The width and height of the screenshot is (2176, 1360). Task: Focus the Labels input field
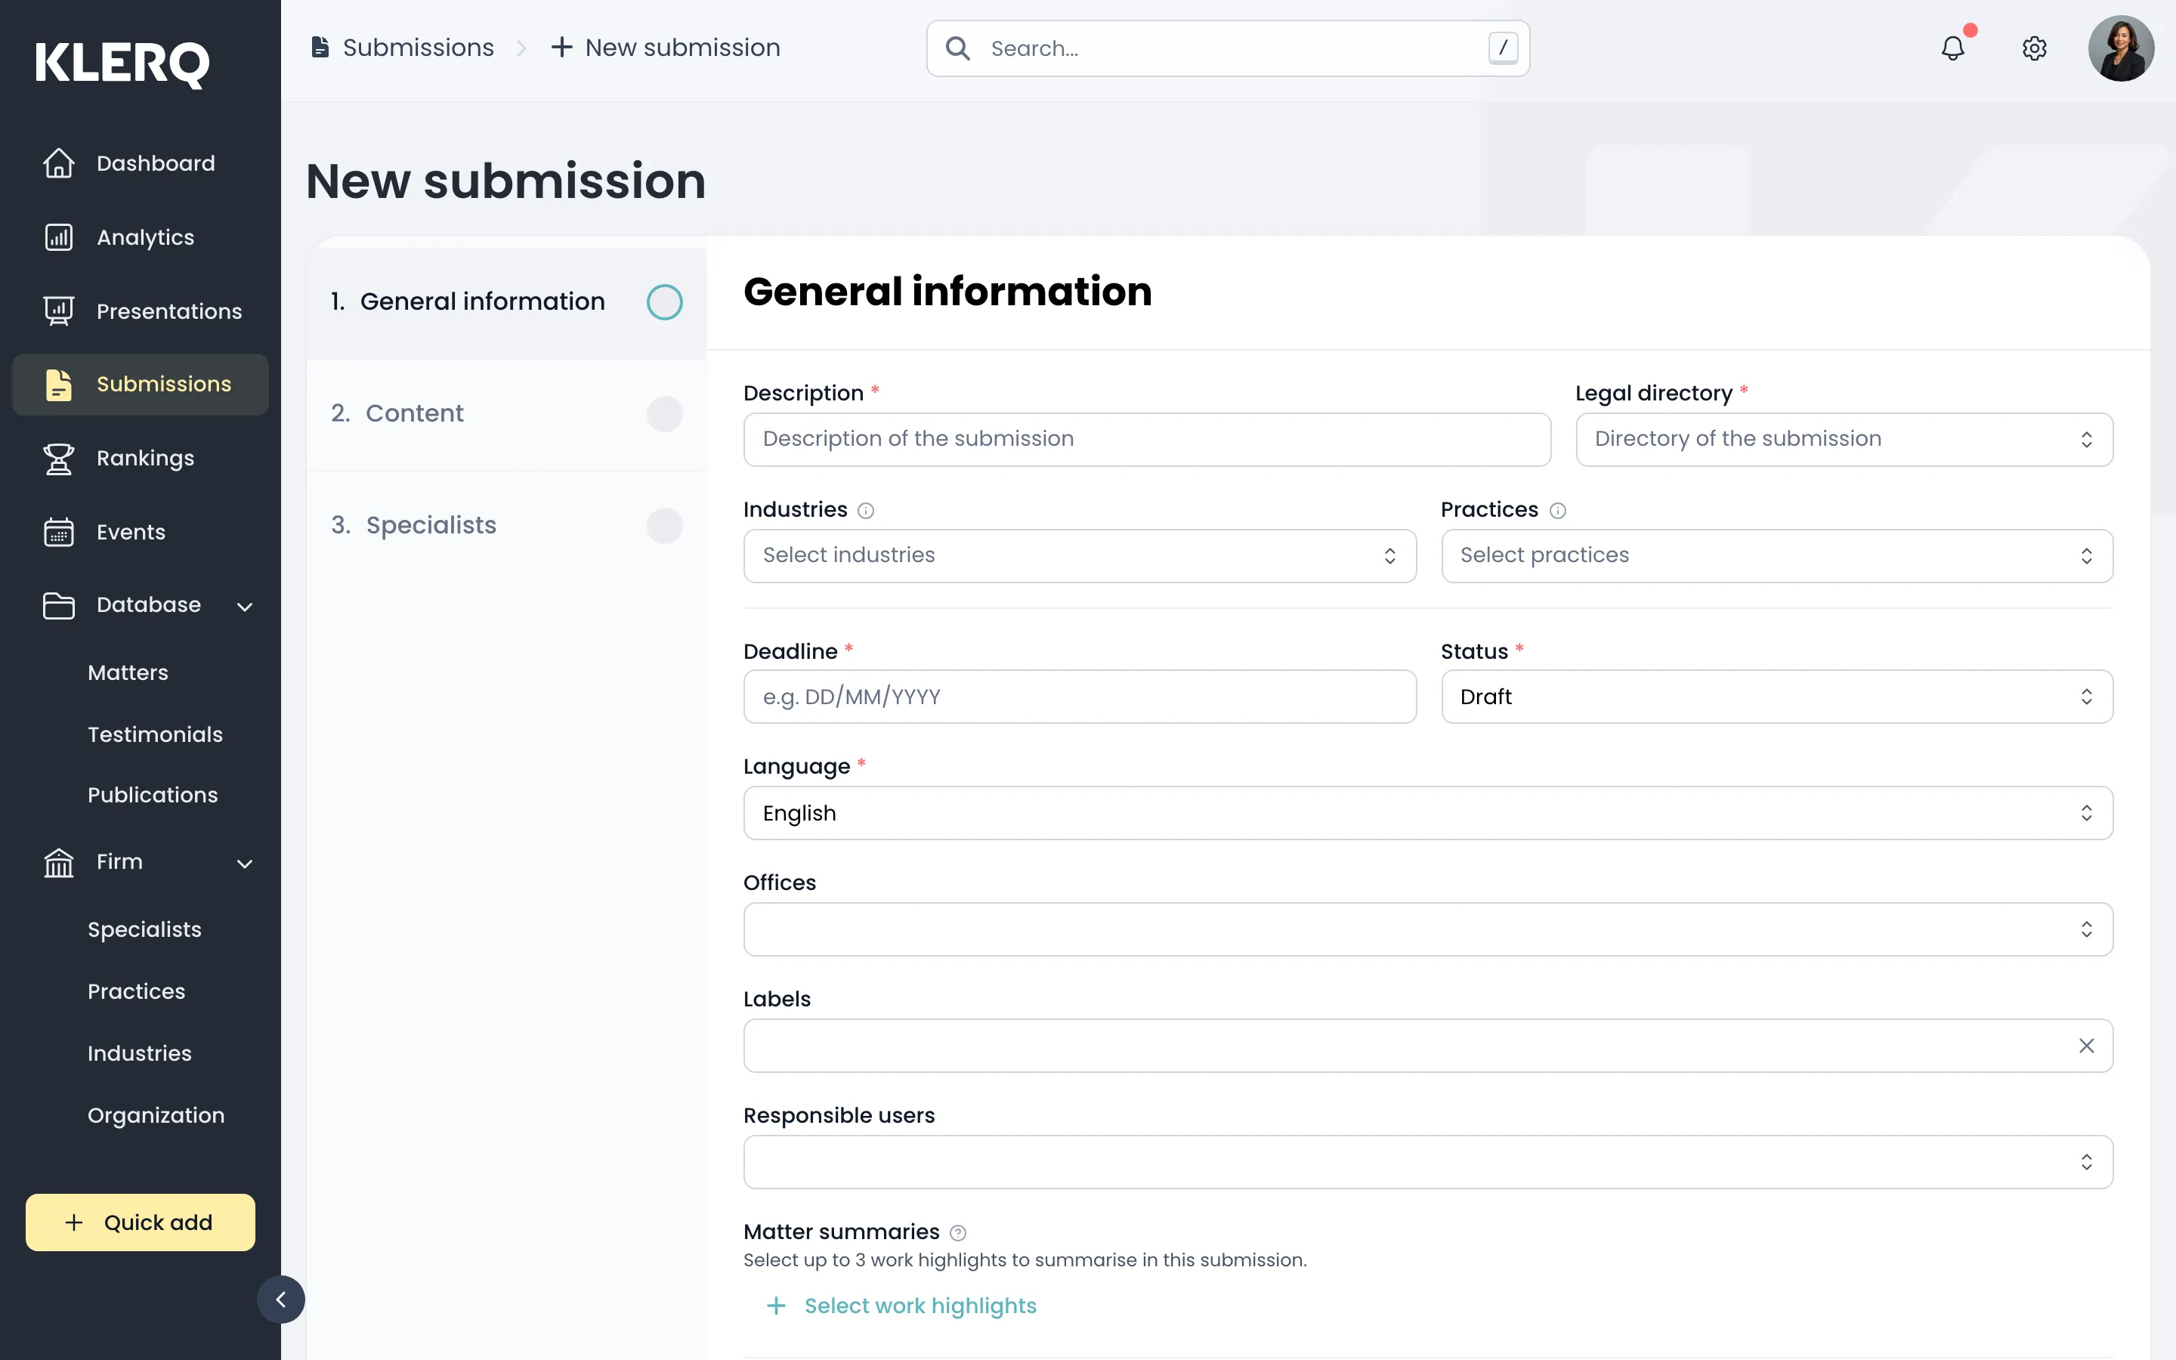(1428, 1045)
